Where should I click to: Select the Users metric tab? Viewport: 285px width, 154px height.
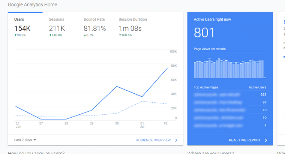tap(25, 27)
